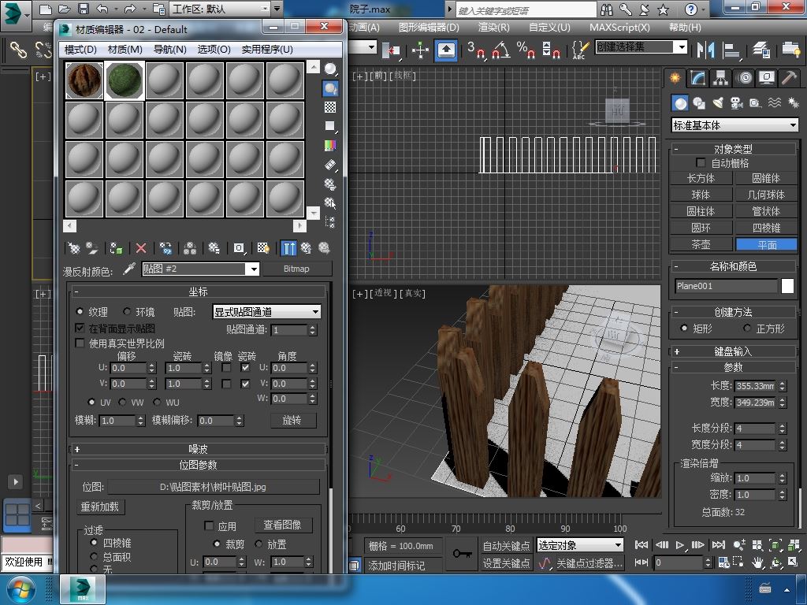Viewport: 807px width, 605px height.
Task: Click the video color check icon
Action: (330, 146)
